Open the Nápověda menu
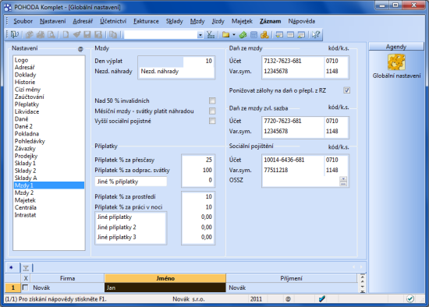Image resolution: width=429 pixels, height=307 pixels. 302,21
